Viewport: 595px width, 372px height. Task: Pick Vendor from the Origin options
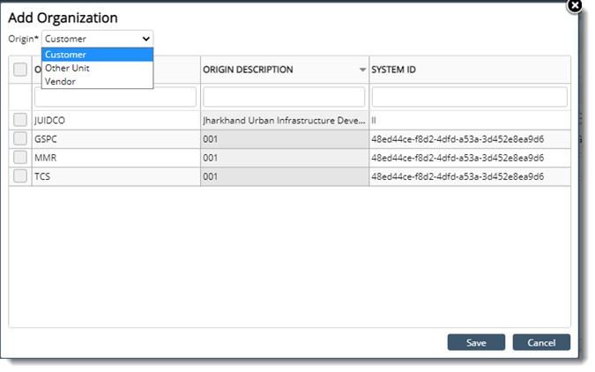(x=60, y=81)
